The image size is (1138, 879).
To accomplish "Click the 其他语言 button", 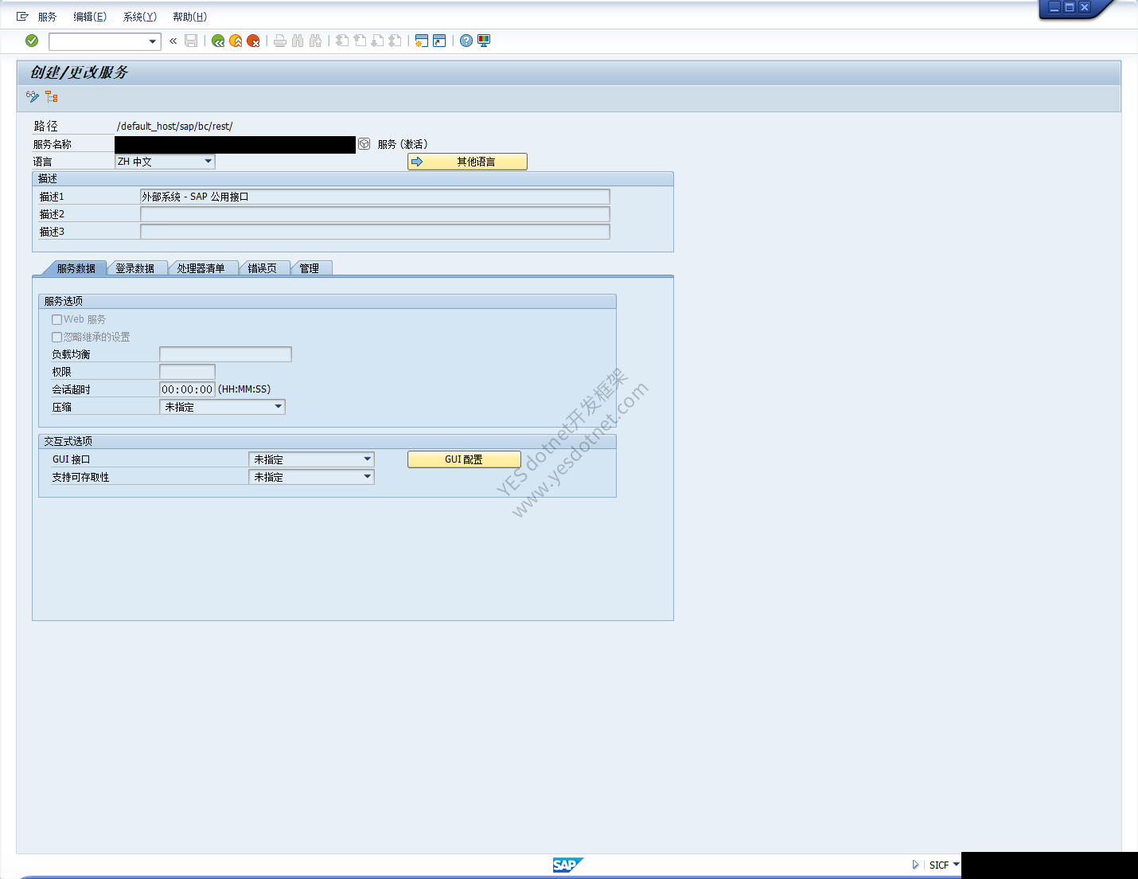I will (x=467, y=162).
